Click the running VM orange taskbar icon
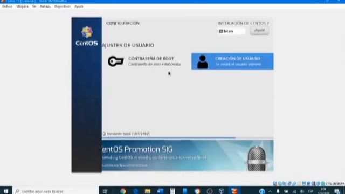This screenshot has width=345, height=194. click(234, 191)
